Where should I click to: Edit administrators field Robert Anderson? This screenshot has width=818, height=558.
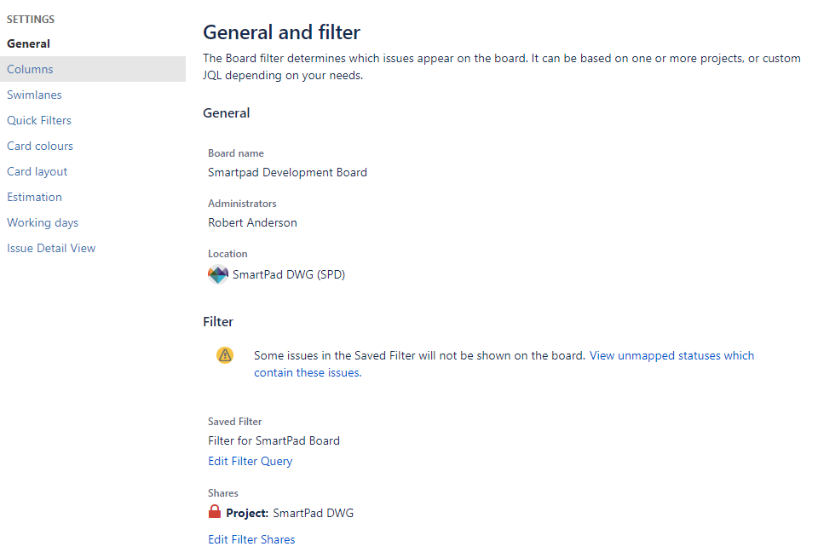(252, 222)
